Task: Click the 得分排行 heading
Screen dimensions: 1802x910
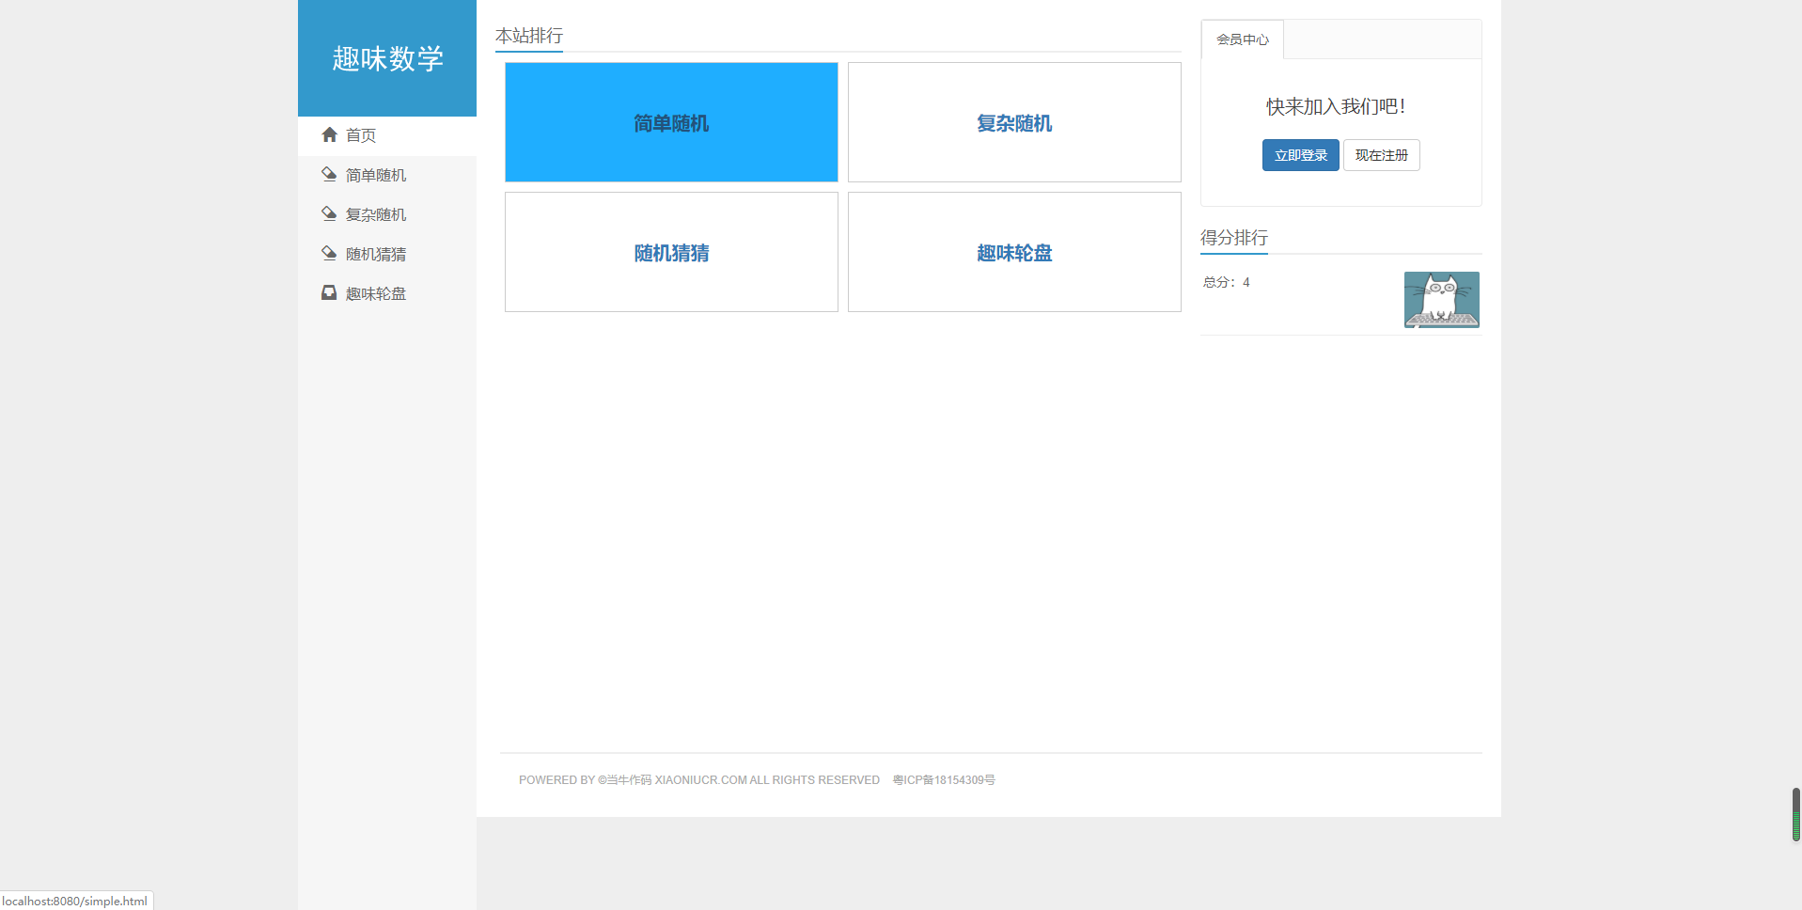Action: (1234, 238)
